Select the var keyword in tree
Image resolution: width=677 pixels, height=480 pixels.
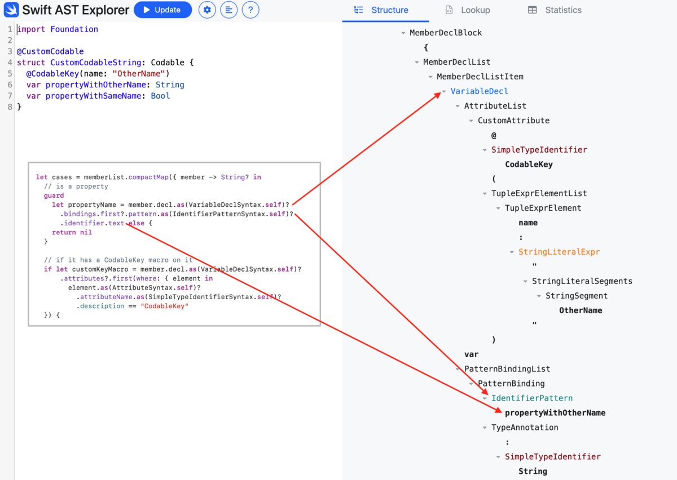click(x=471, y=354)
